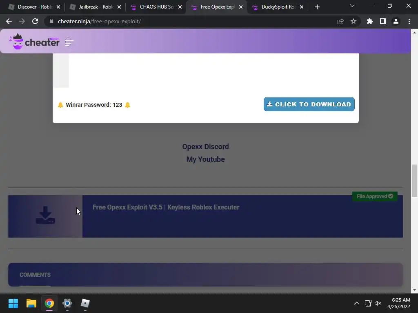The height and width of the screenshot is (313, 418).
Task: Open the browser side panel
Action: click(x=383, y=21)
